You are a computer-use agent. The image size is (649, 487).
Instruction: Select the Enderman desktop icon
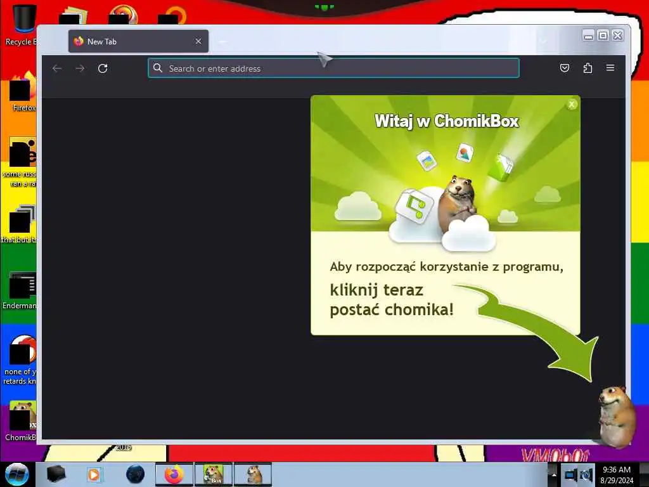point(20,290)
